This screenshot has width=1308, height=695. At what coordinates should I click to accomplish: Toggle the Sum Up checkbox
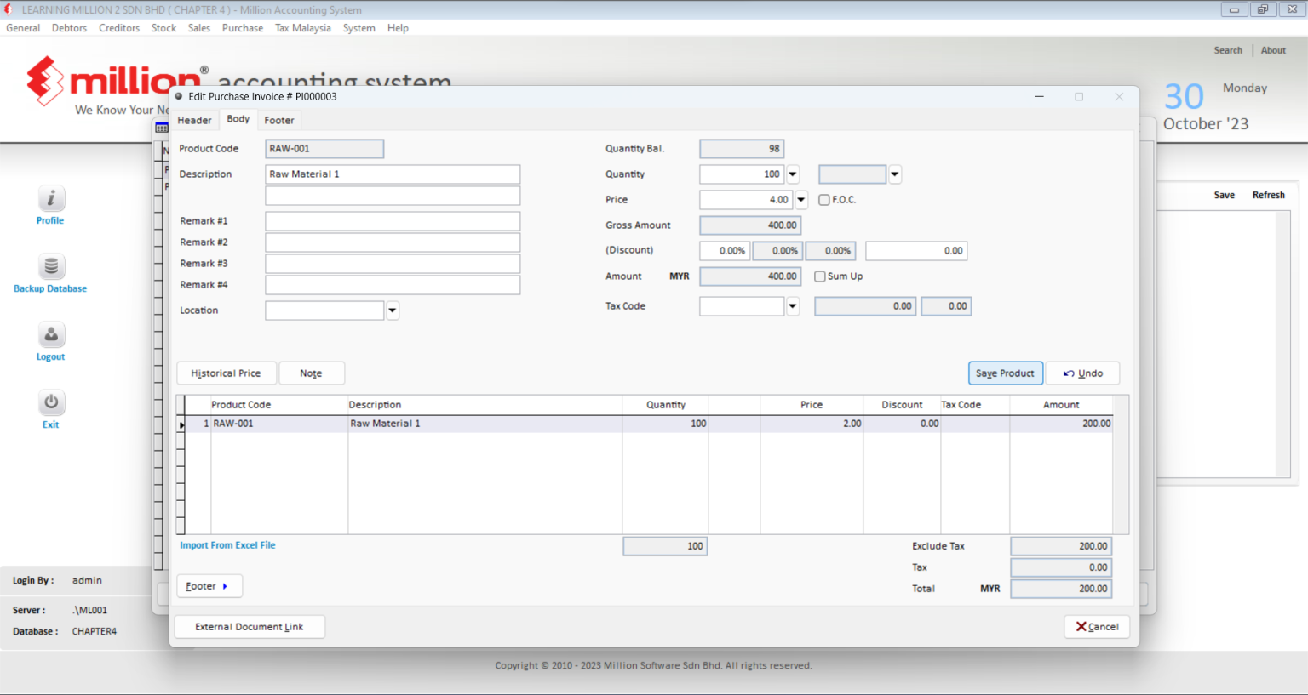pos(819,276)
